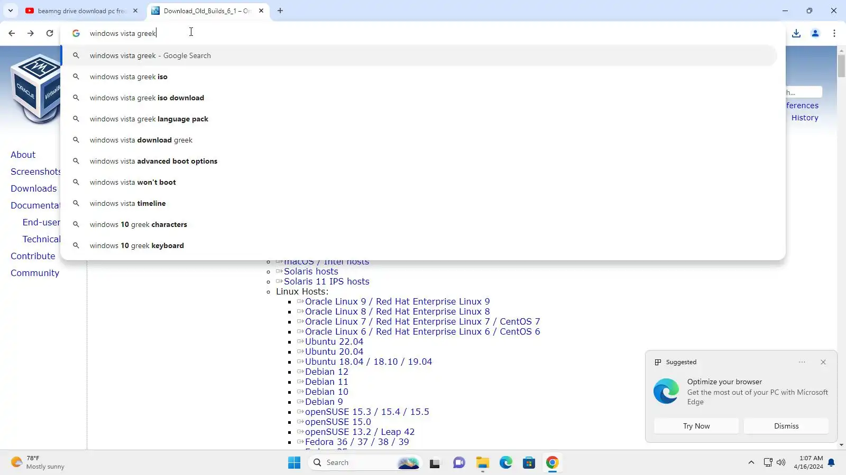846x475 pixels.
Task: Select 'windows vista advanced boot options' suggestion
Action: click(420, 161)
